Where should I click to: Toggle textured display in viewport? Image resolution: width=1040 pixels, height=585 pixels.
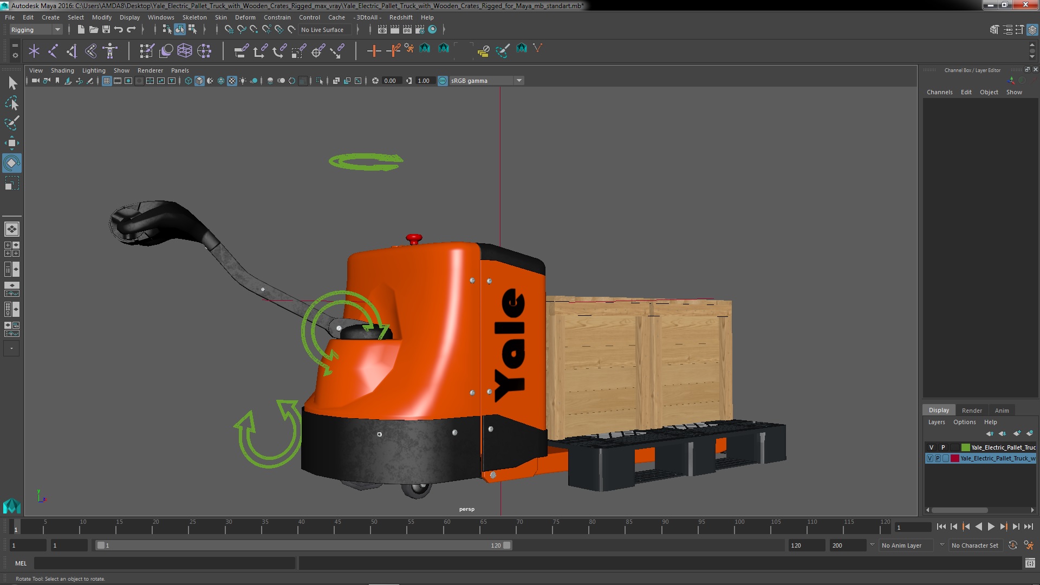point(232,81)
